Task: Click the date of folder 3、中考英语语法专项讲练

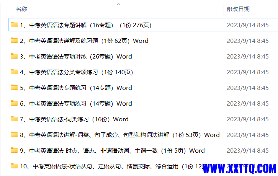Action: 248,57
